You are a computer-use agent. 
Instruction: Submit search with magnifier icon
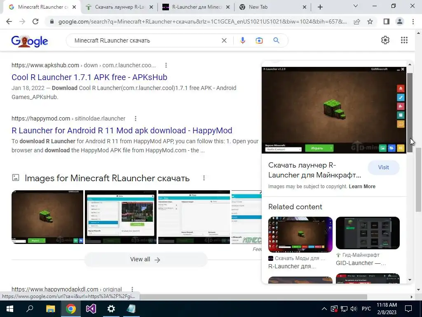point(276,40)
